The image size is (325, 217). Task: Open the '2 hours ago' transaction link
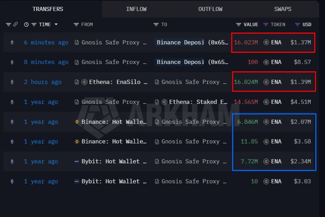[43, 82]
